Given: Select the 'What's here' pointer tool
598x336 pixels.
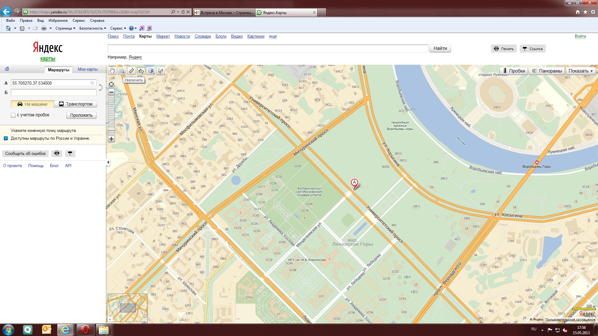Looking at the screenshot, I should pyautogui.click(x=160, y=71).
